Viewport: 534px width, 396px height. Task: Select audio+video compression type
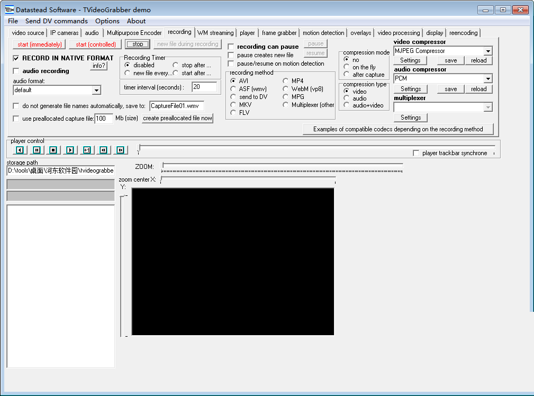tap(346, 105)
